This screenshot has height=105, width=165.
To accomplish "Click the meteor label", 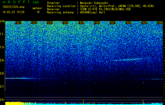I will (37, 8).
